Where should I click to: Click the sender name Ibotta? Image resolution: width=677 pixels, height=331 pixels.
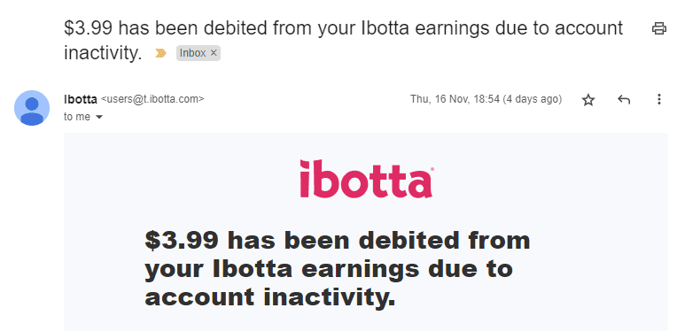point(81,99)
